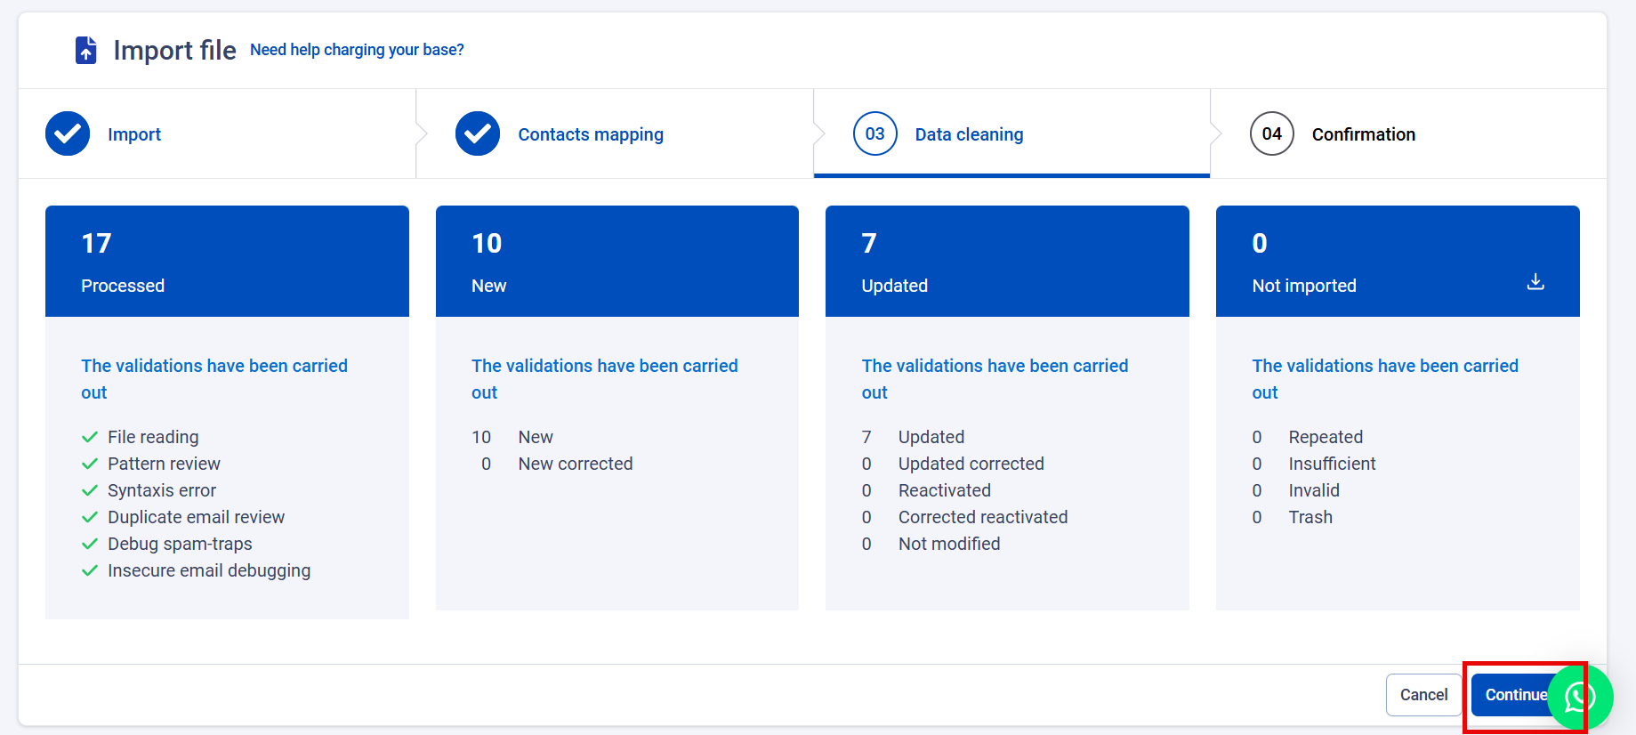Click the Insecure email debugging check mark
This screenshot has width=1636, height=735.
90,570
